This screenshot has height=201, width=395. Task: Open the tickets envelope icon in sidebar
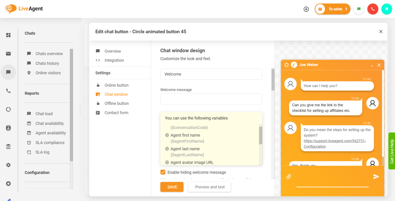coord(9,54)
